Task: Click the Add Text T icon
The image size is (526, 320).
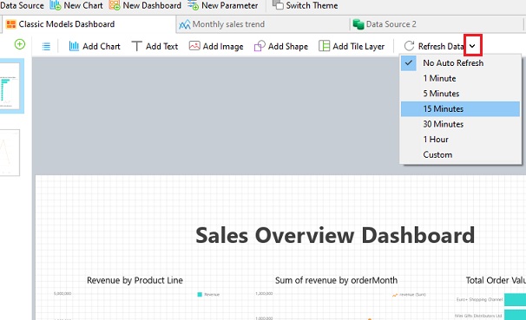Action: (136, 46)
